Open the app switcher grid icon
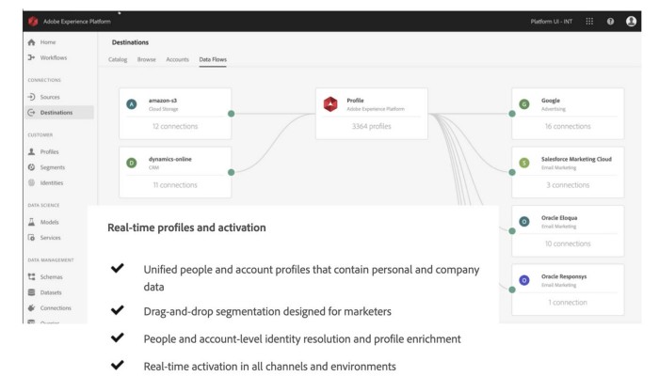 [589, 21]
